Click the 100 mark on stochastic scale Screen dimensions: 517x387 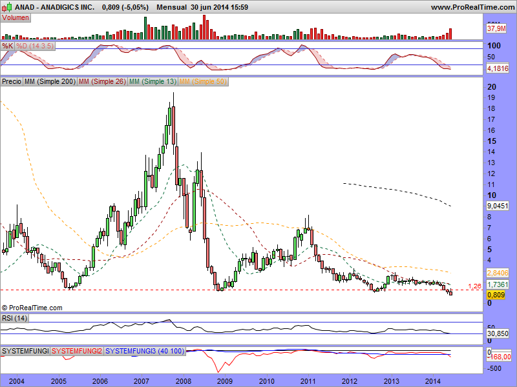pyautogui.click(x=494, y=46)
